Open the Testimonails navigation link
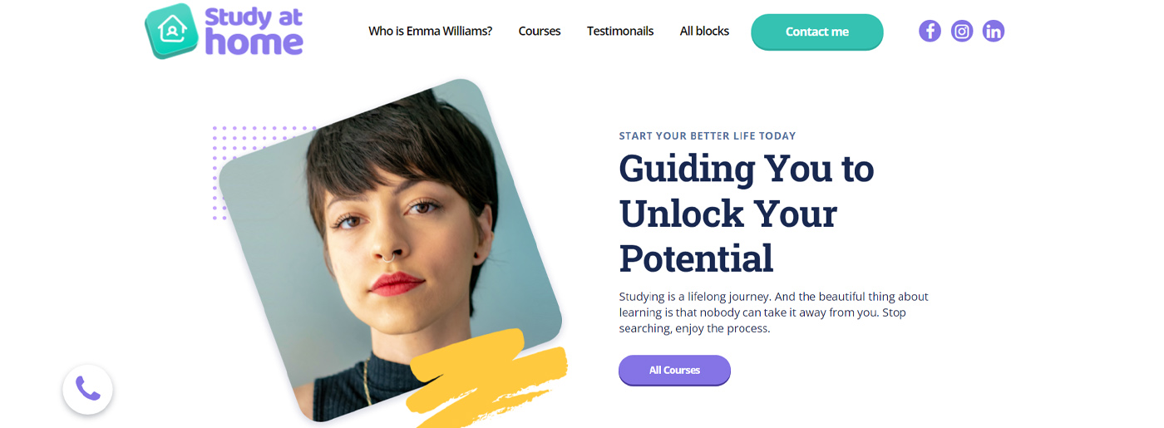The image size is (1164, 428). point(620,32)
